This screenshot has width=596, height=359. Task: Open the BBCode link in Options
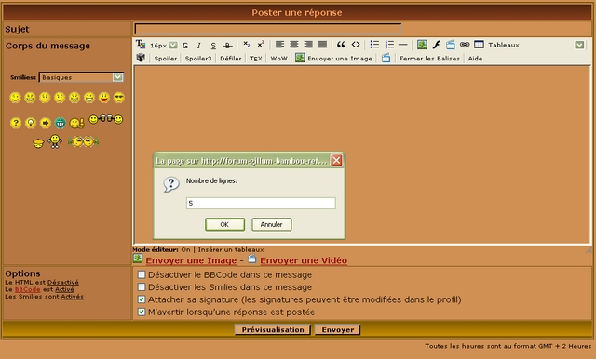(x=27, y=289)
